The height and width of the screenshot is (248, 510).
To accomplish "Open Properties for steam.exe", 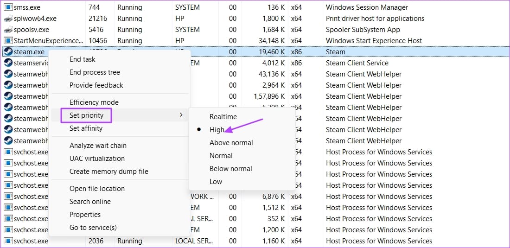I will click(x=119, y=215).
